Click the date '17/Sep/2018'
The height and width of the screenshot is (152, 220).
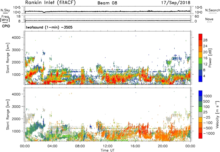[x=176, y=2]
